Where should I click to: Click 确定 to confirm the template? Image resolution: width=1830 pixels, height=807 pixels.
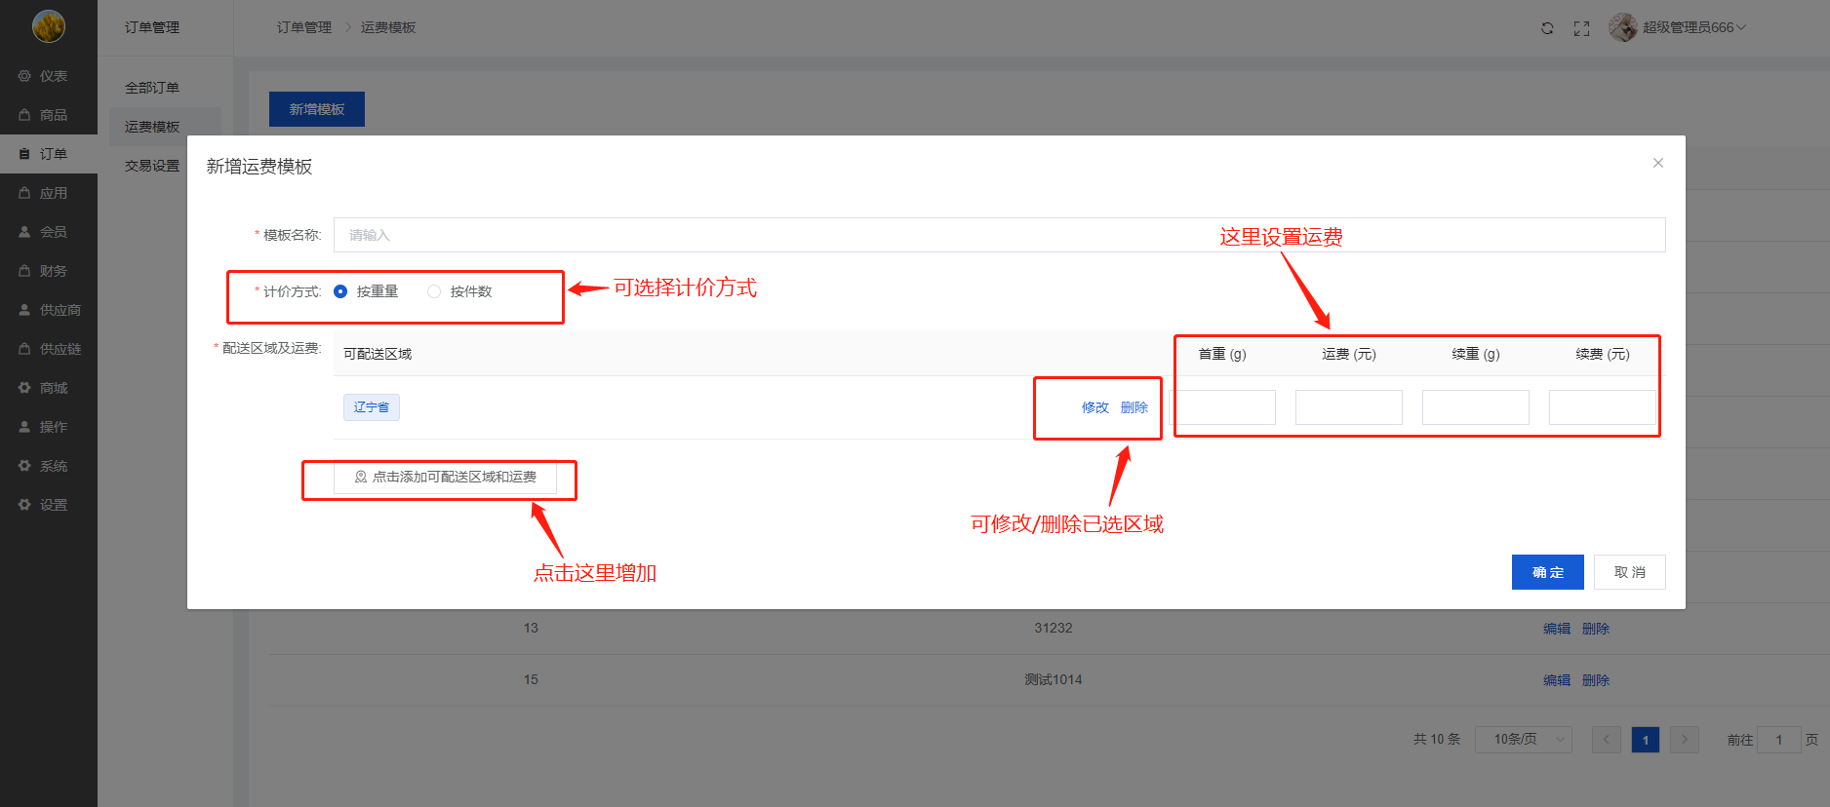click(1548, 572)
